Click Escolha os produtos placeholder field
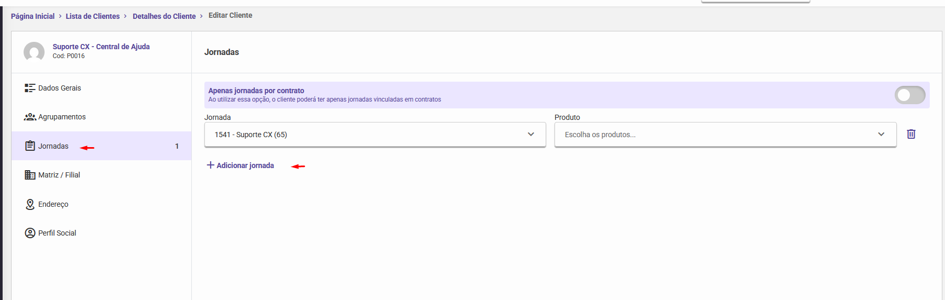Image resolution: width=945 pixels, height=300 pixels. (x=600, y=135)
